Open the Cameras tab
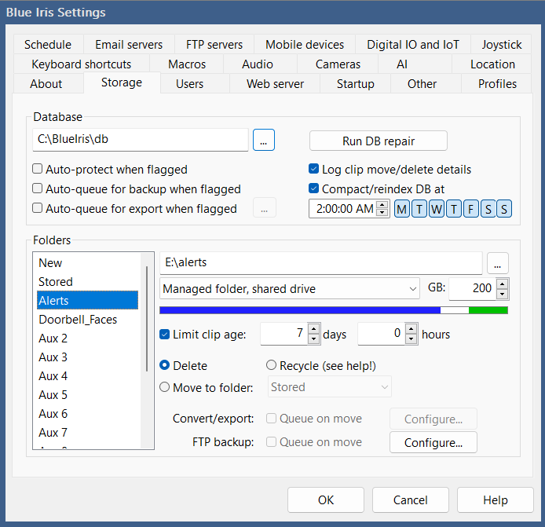The width and height of the screenshot is (545, 527). 338,64
